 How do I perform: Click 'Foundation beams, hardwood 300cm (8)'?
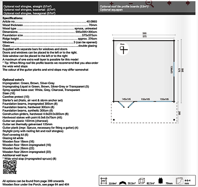click(28, 107)
